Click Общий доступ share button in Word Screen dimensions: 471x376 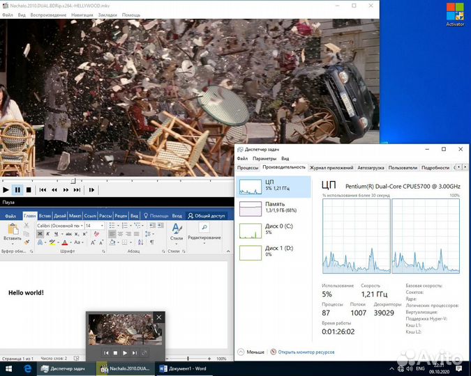click(x=207, y=216)
